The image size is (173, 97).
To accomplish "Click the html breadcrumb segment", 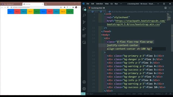I will coord(95,12).
